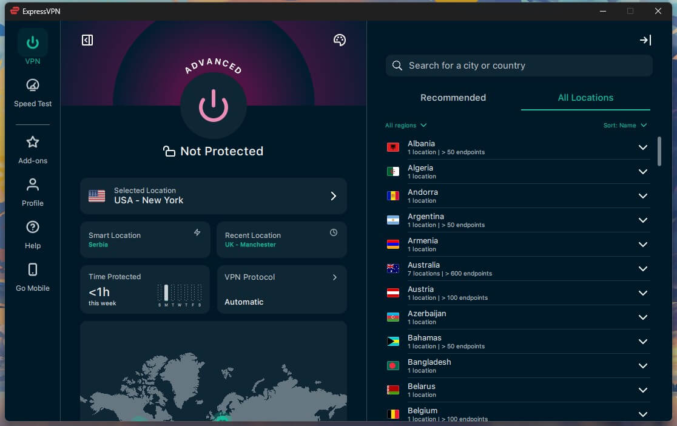Click the big power button to connect

tap(214, 106)
